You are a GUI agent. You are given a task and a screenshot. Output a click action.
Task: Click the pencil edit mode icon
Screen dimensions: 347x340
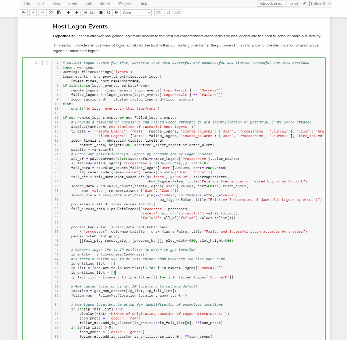click(x=304, y=3)
